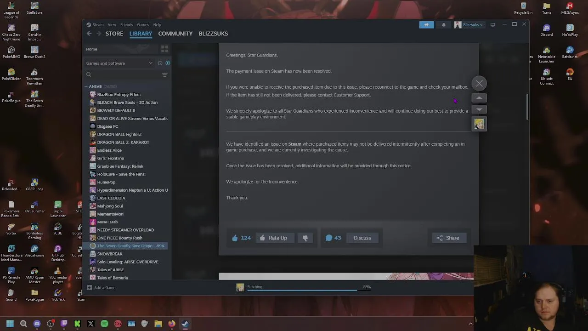
Task: Open the Friends menu
Action: 126,25
